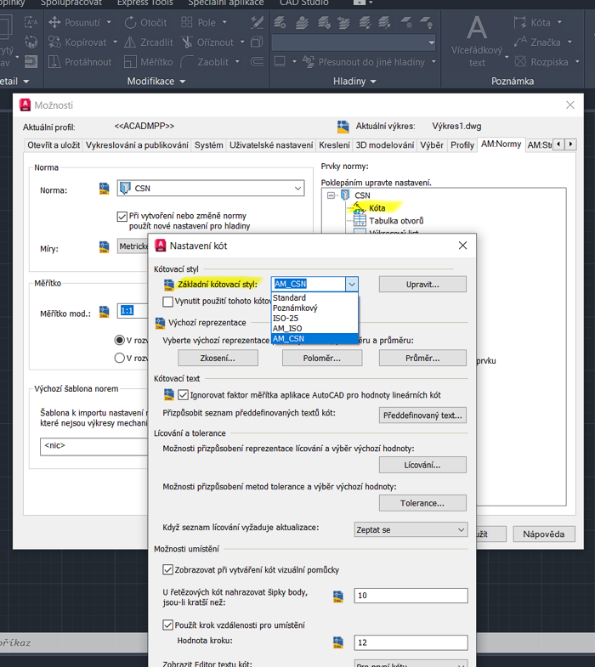Activate the Zrcadlit (Mirror) tool
The width and height of the screenshot is (595, 667).
pos(149,42)
